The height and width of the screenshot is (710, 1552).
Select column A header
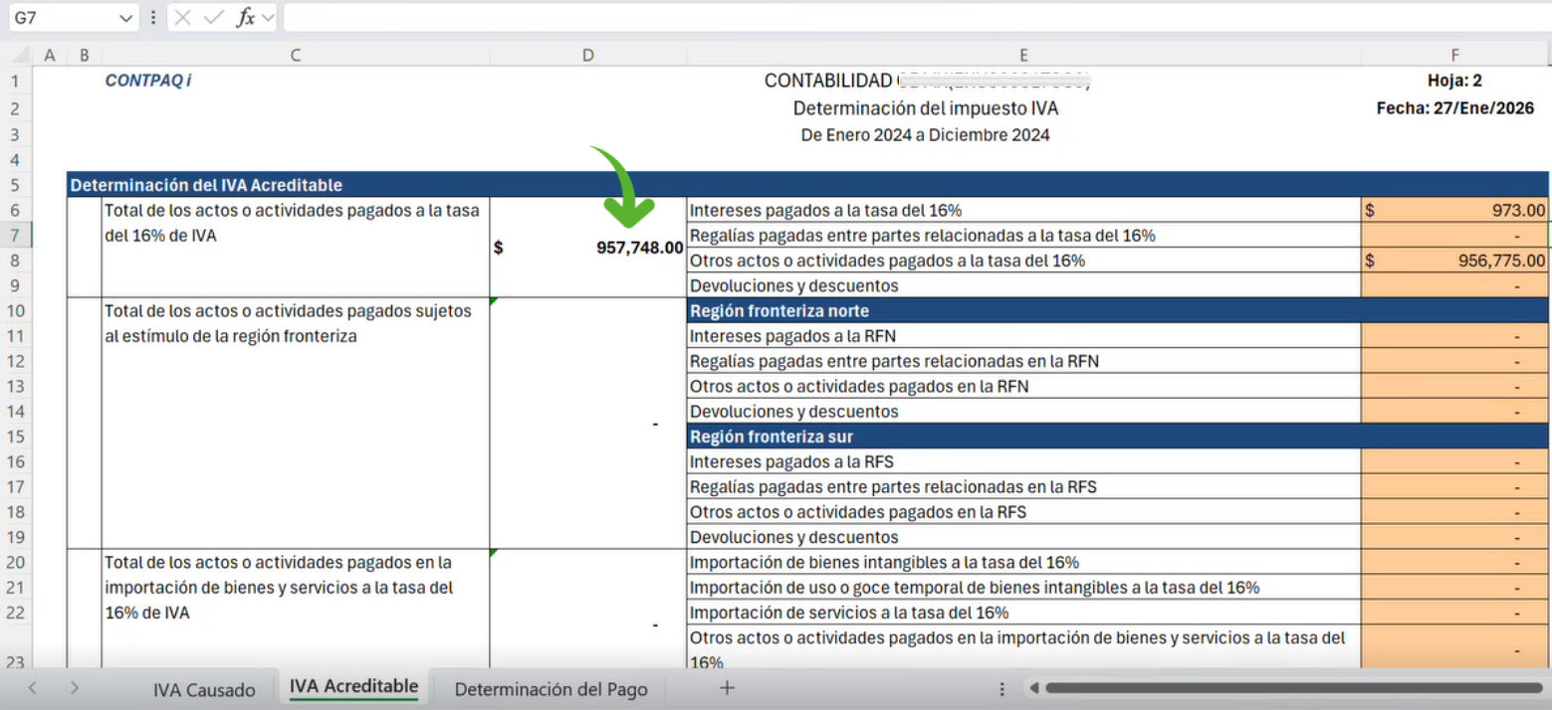(50, 56)
